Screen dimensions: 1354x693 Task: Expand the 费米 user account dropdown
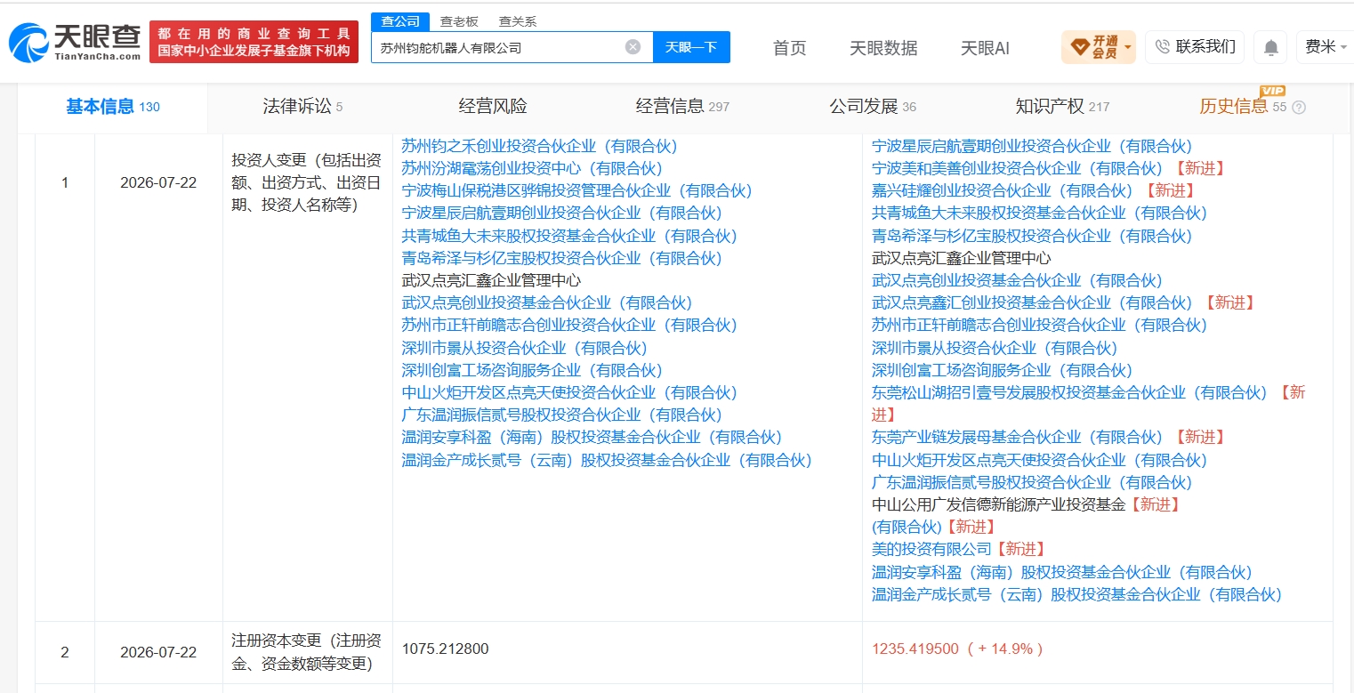(x=1326, y=47)
